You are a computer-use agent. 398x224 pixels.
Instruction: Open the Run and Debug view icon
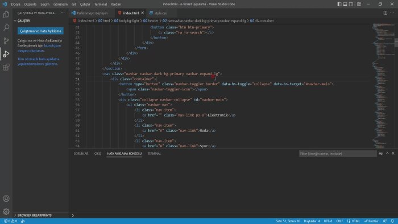tap(6, 54)
